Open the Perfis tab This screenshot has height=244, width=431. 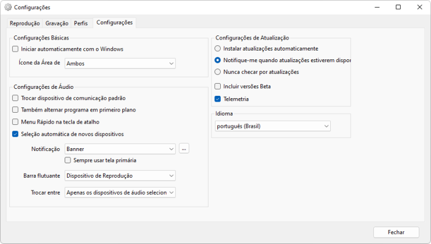(x=81, y=23)
